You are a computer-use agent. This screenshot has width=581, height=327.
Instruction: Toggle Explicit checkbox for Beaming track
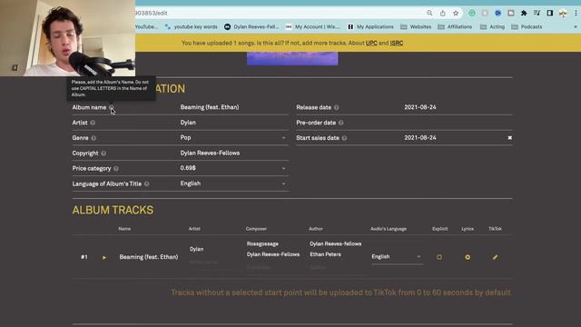click(439, 257)
